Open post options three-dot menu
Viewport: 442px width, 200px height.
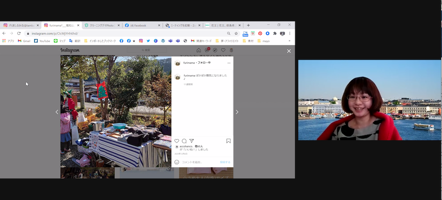click(x=229, y=63)
